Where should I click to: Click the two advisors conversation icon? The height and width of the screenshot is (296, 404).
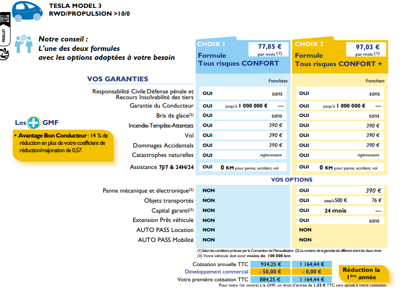tap(24, 44)
